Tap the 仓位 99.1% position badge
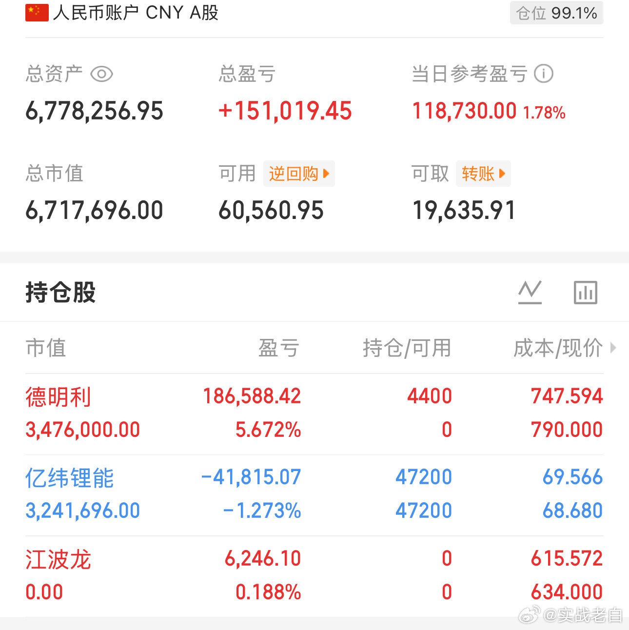The image size is (629, 630). [x=556, y=13]
